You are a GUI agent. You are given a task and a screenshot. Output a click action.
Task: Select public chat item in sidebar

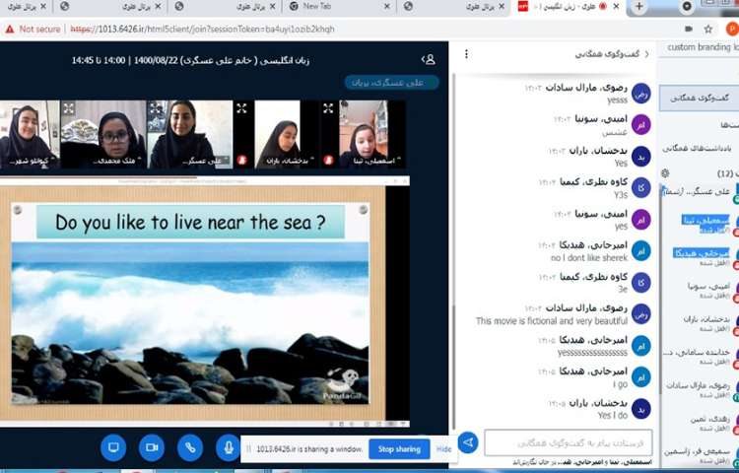pyautogui.click(x=698, y=98)
